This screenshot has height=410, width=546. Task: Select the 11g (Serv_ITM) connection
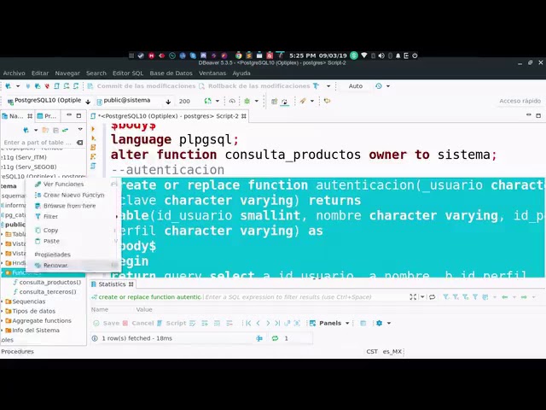pos(25,157)
